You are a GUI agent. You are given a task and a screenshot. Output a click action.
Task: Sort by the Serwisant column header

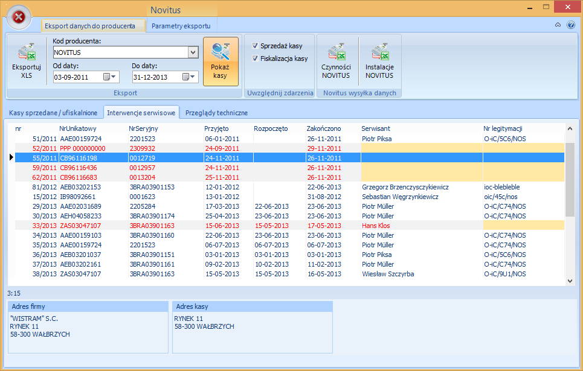376,128
